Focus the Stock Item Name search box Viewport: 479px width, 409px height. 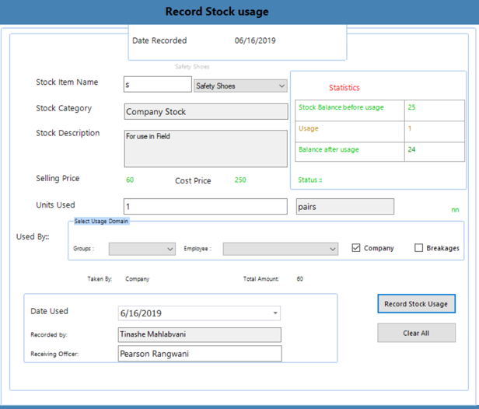point(158,84)
